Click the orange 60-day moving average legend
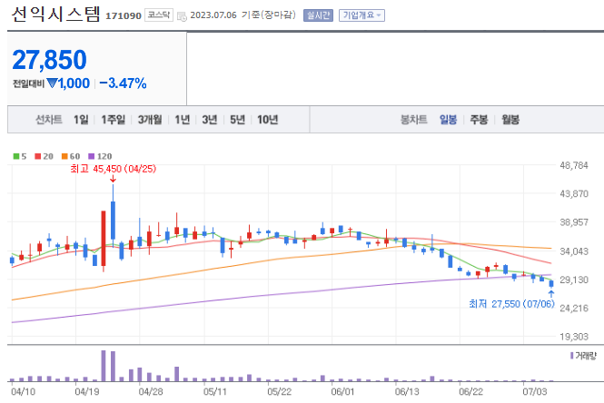Screen dimensions: 604x403 pyautogui.click(x=71, y=156)
